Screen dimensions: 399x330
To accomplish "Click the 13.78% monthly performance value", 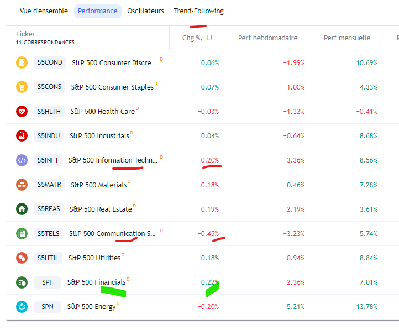I will coord(367,307).
